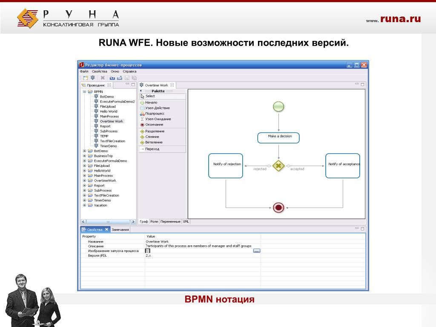This screenshot has width=436, height=327.
Task: Click the Save all toolbar icon
Action: coord(134,78)
